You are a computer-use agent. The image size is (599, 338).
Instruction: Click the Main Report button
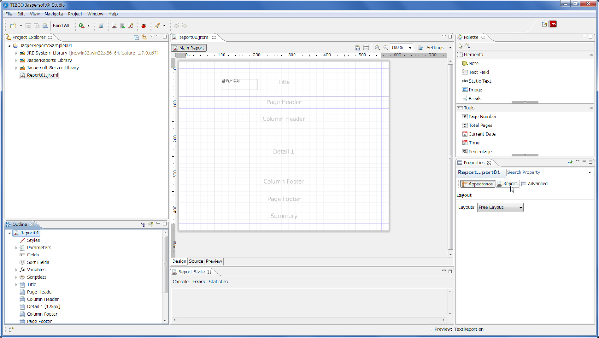click(x=189, y=48)
